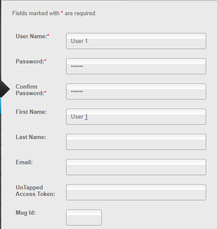
Task: Click the blue highlighted strip on left sidebar
Action: 0,106
